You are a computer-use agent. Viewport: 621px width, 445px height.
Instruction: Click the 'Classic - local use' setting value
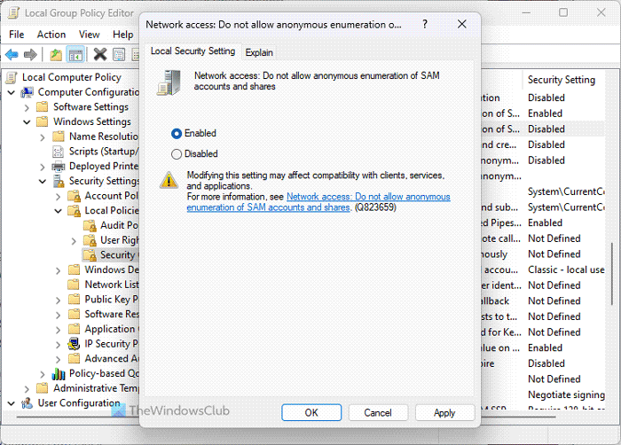[566, 269]
